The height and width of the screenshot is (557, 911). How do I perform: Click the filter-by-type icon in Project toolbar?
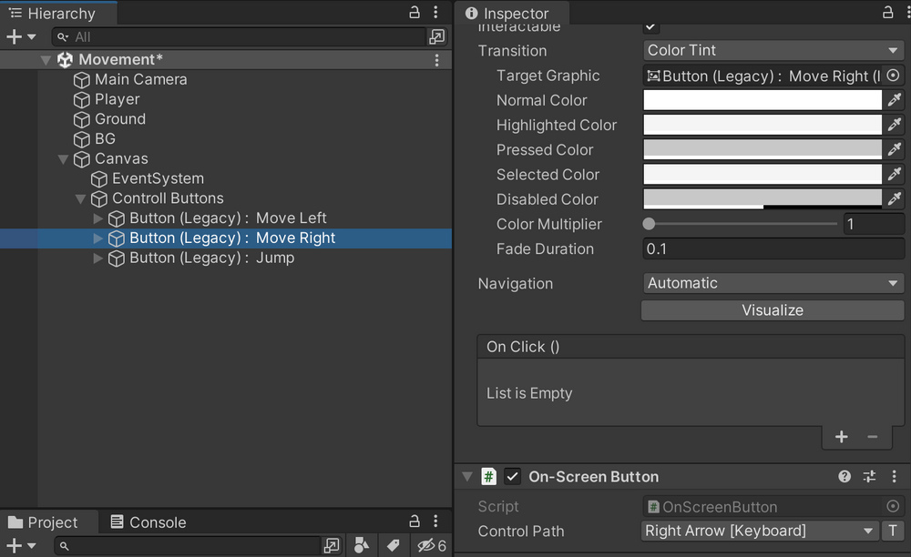[x=361, y=544]
